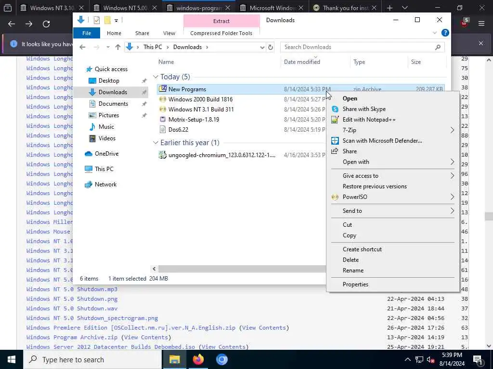Open the View ribbon tab

[169, 33]
